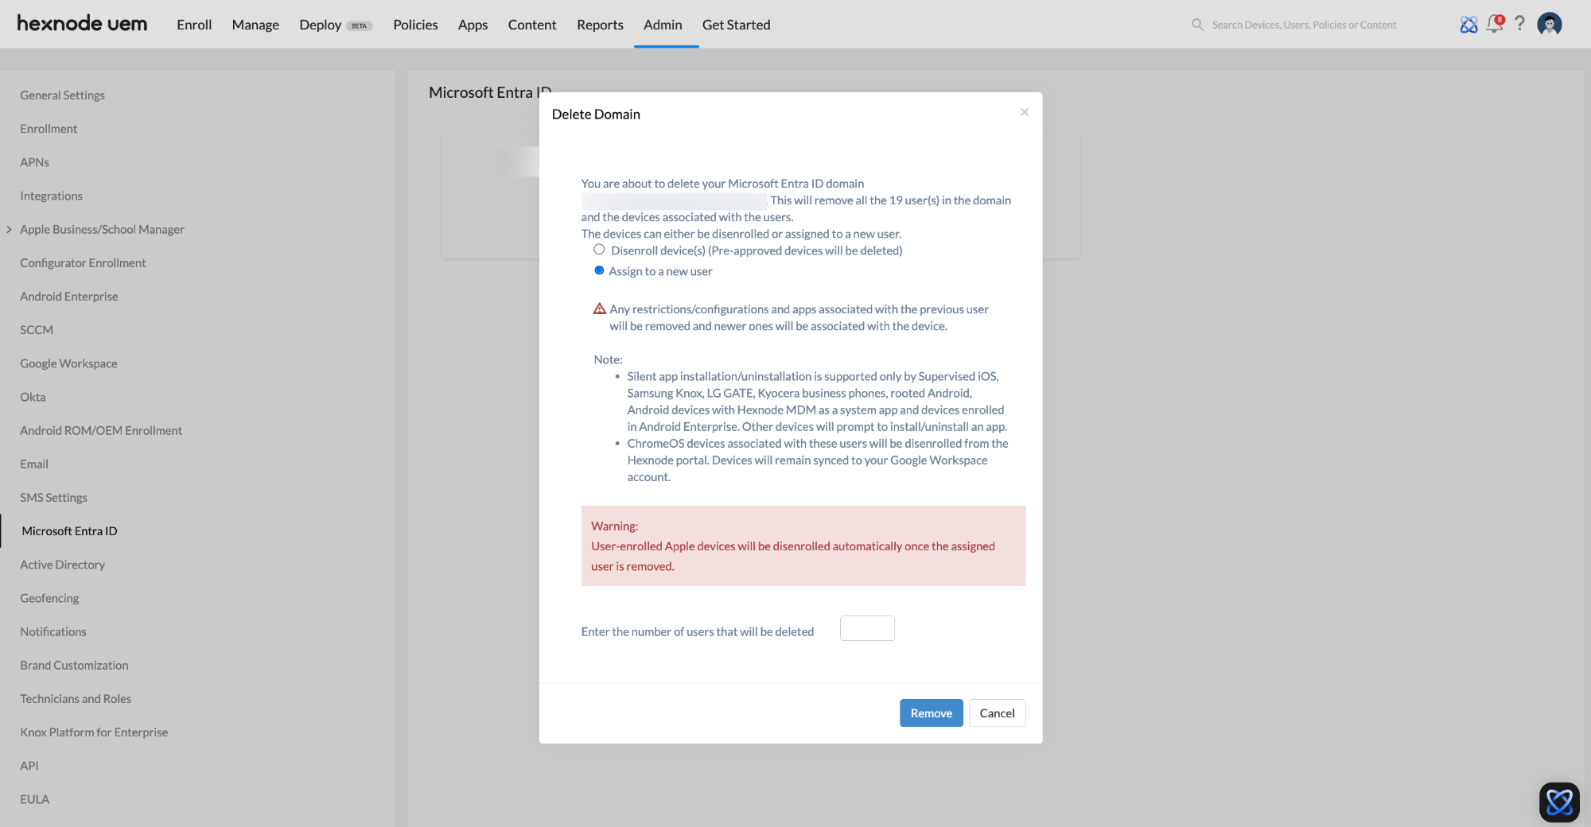Open APNs settings

[34, 161]
